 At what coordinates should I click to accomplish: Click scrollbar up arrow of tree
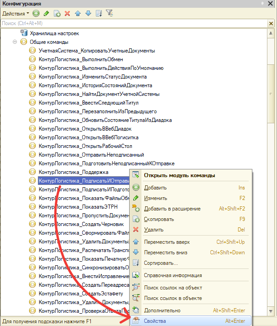click(271, 33)
